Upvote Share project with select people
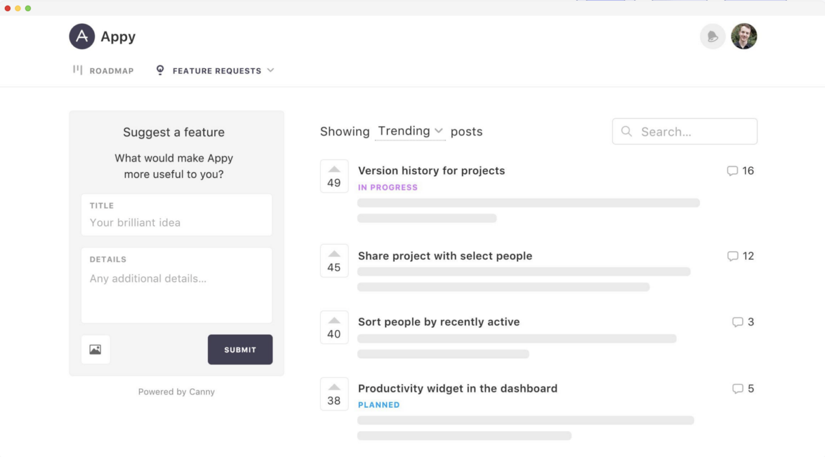This screenshot has width=825, height=457. click(x=334, y=261)
